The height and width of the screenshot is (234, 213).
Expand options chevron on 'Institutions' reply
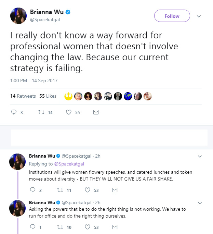pos(200,156)
